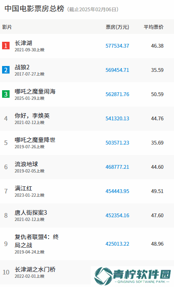This screenshot has height=287, width=174.
Task: Open the movie 哪吒之魔童闹海
Action: click(x=35, y=91)
